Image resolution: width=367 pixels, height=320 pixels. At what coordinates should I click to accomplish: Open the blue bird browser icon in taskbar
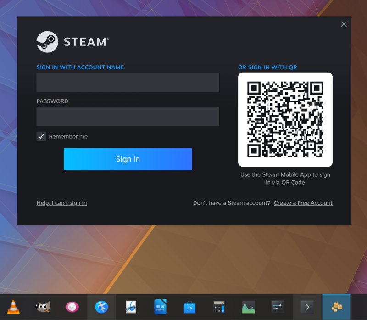click(x=101, y=307)
